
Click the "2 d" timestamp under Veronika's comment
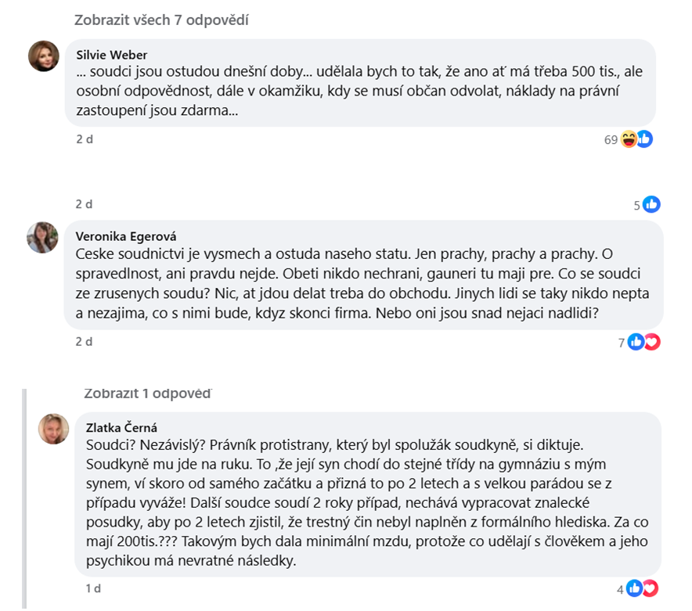[x=84, y=341]
